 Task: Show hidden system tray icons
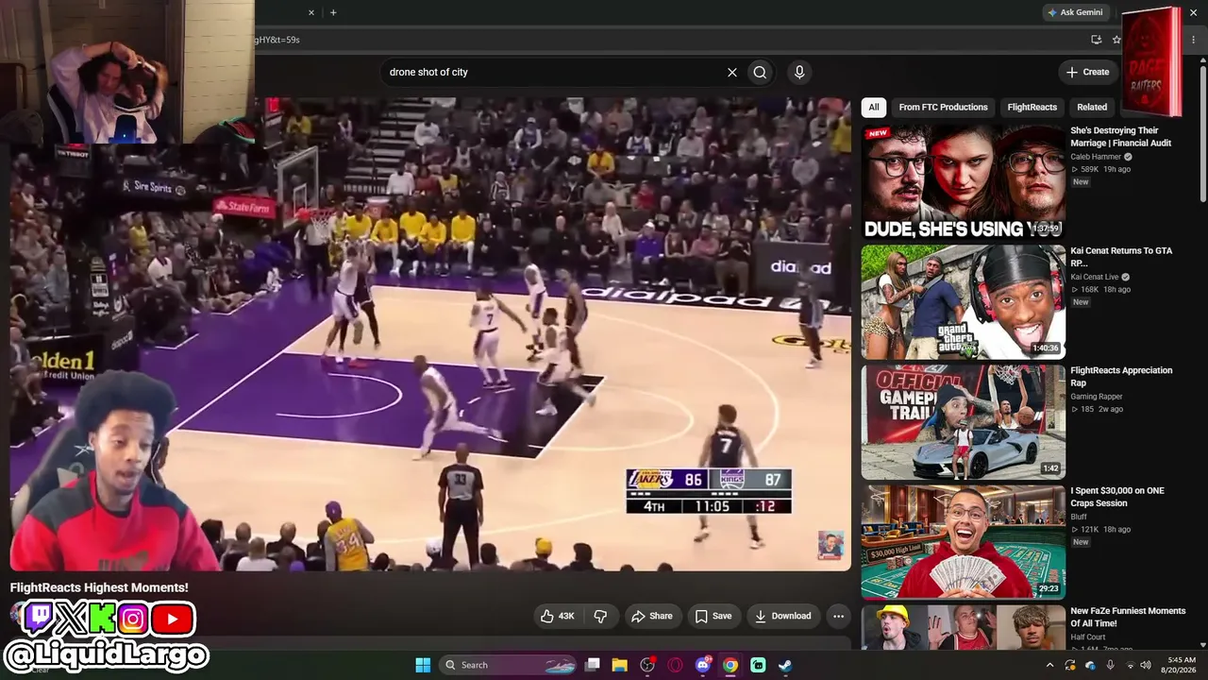coord(1049,665)
